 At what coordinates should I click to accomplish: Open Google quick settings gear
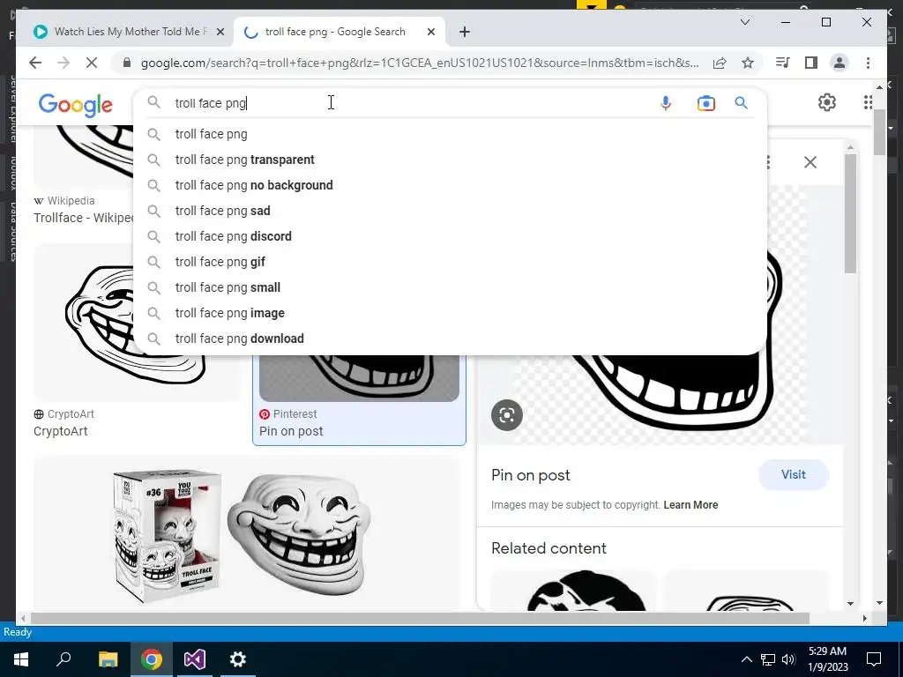(826, 102)
